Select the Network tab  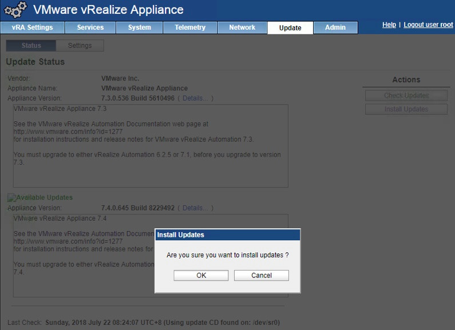242,27
